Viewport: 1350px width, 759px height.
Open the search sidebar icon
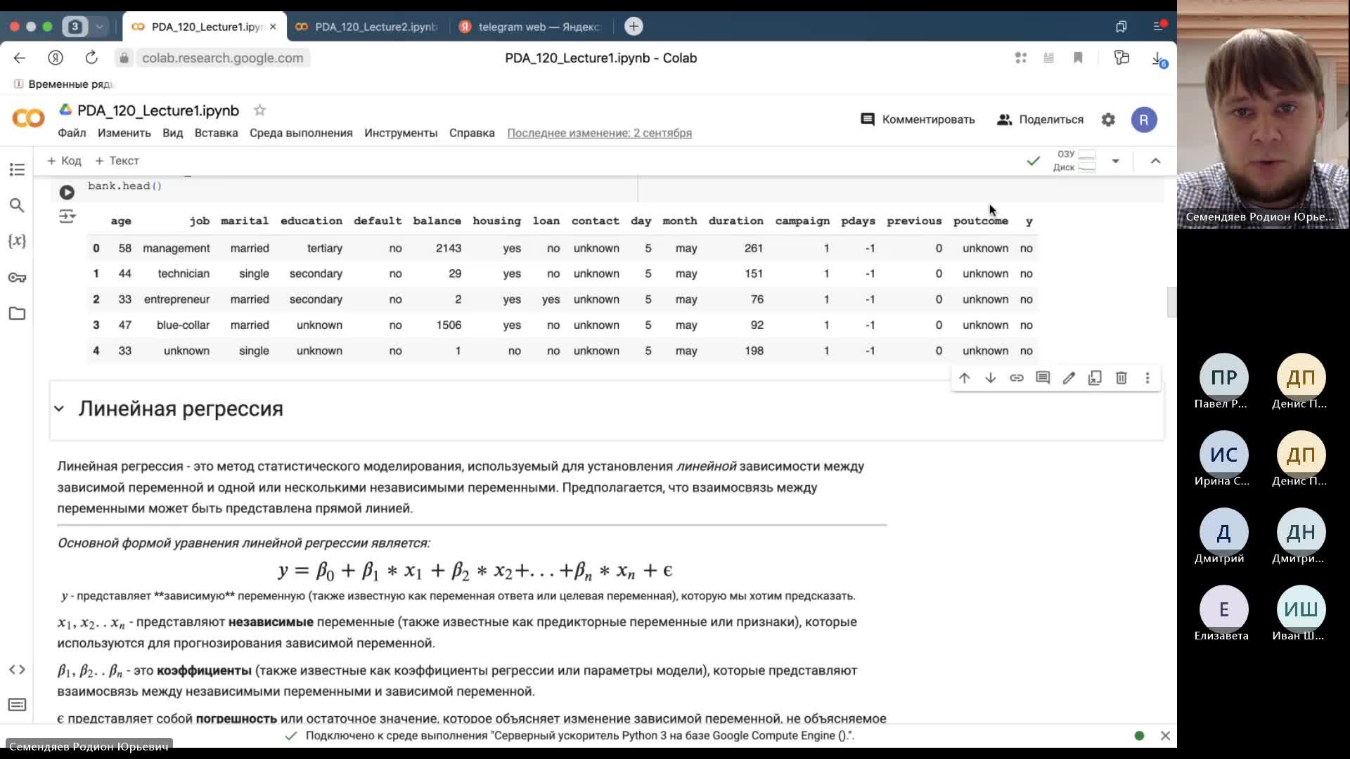17,205
